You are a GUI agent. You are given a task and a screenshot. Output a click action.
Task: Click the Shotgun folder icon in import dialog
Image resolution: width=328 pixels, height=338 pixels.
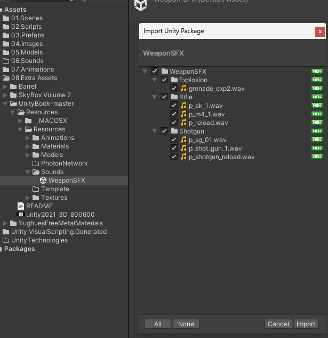click(x=174, y=131)
